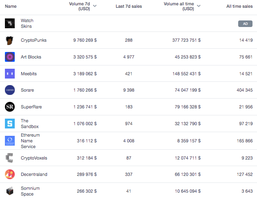Expand the Volume 7d sort arrow
This screenshot has height=198, width=257.
tap(95, 6)
